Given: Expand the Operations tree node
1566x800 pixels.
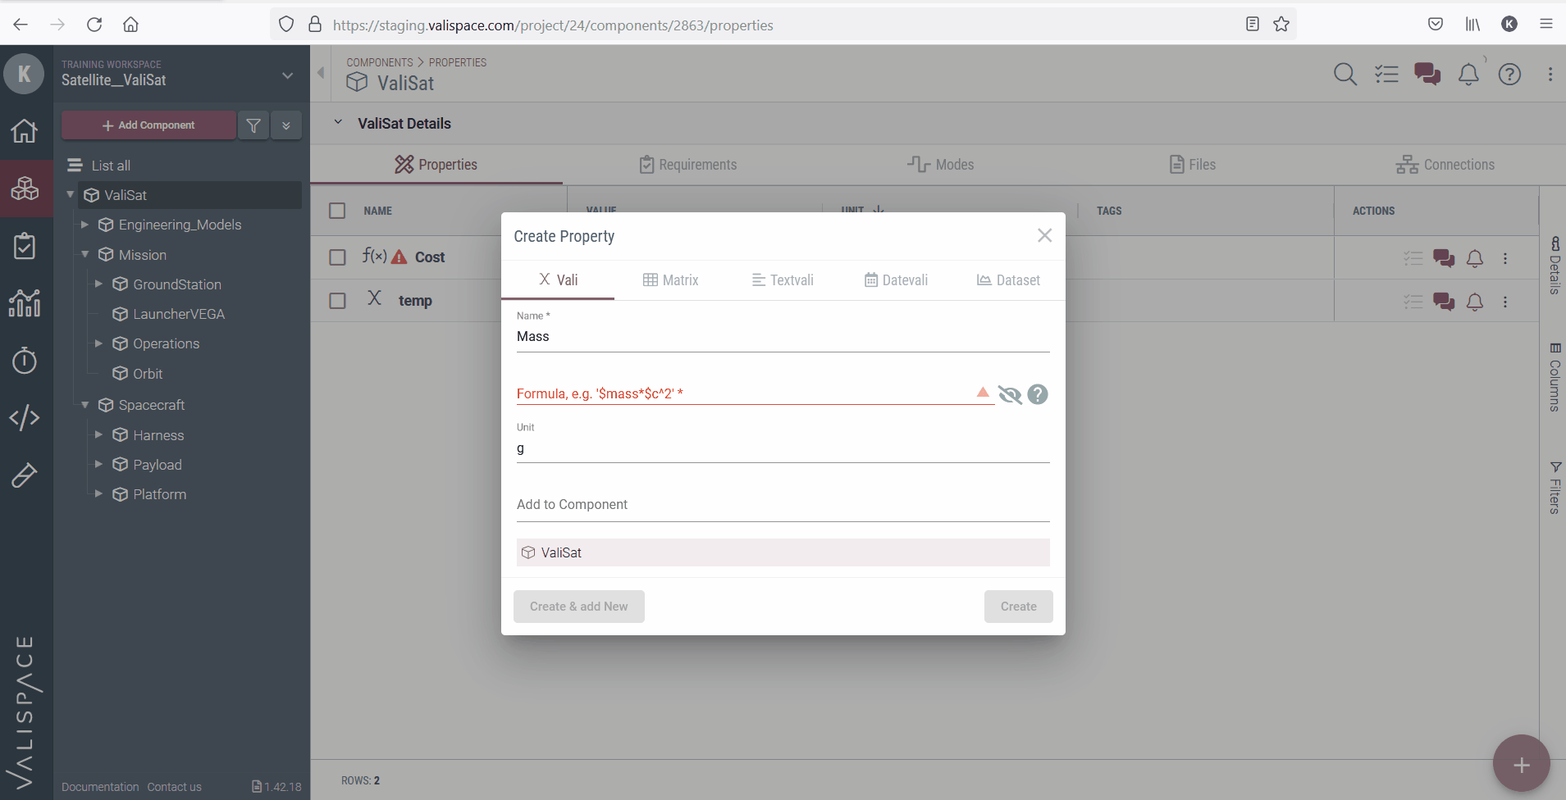Looking at the screenshot, I should (x=98, y=343).
